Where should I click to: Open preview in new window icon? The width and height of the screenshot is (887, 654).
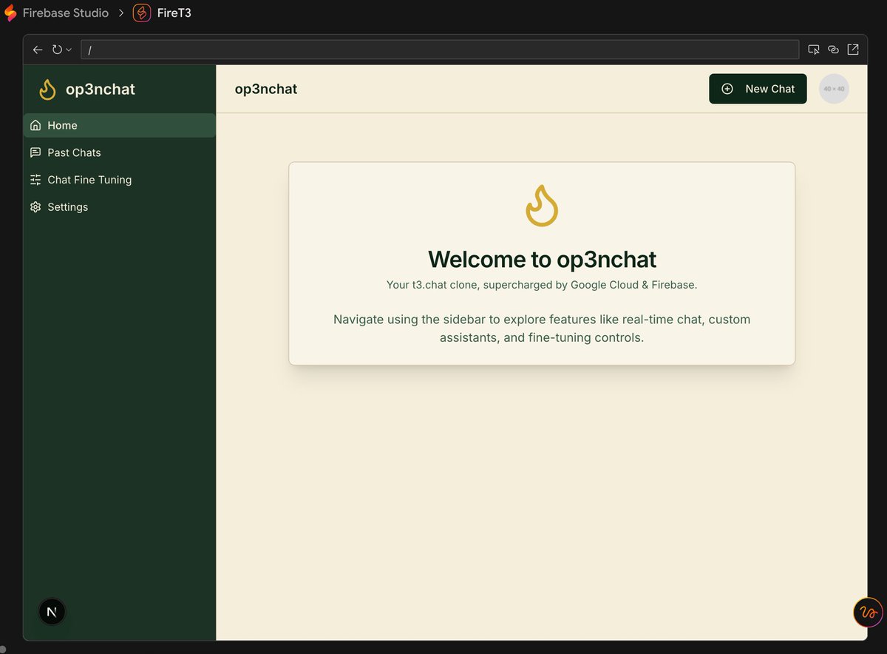(x=853, y=50)
